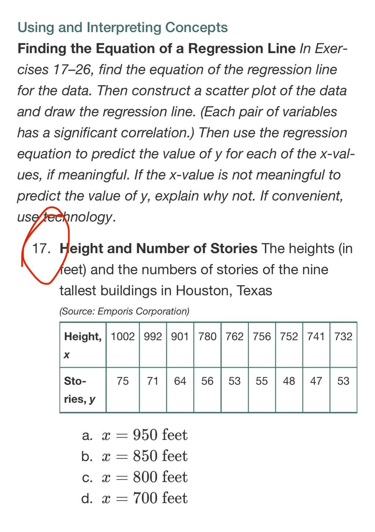Select the stories cell with value 75

(123, 390)
